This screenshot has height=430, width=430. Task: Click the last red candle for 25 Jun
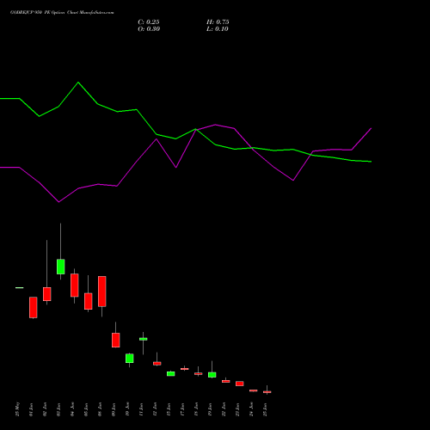[267, 392]
